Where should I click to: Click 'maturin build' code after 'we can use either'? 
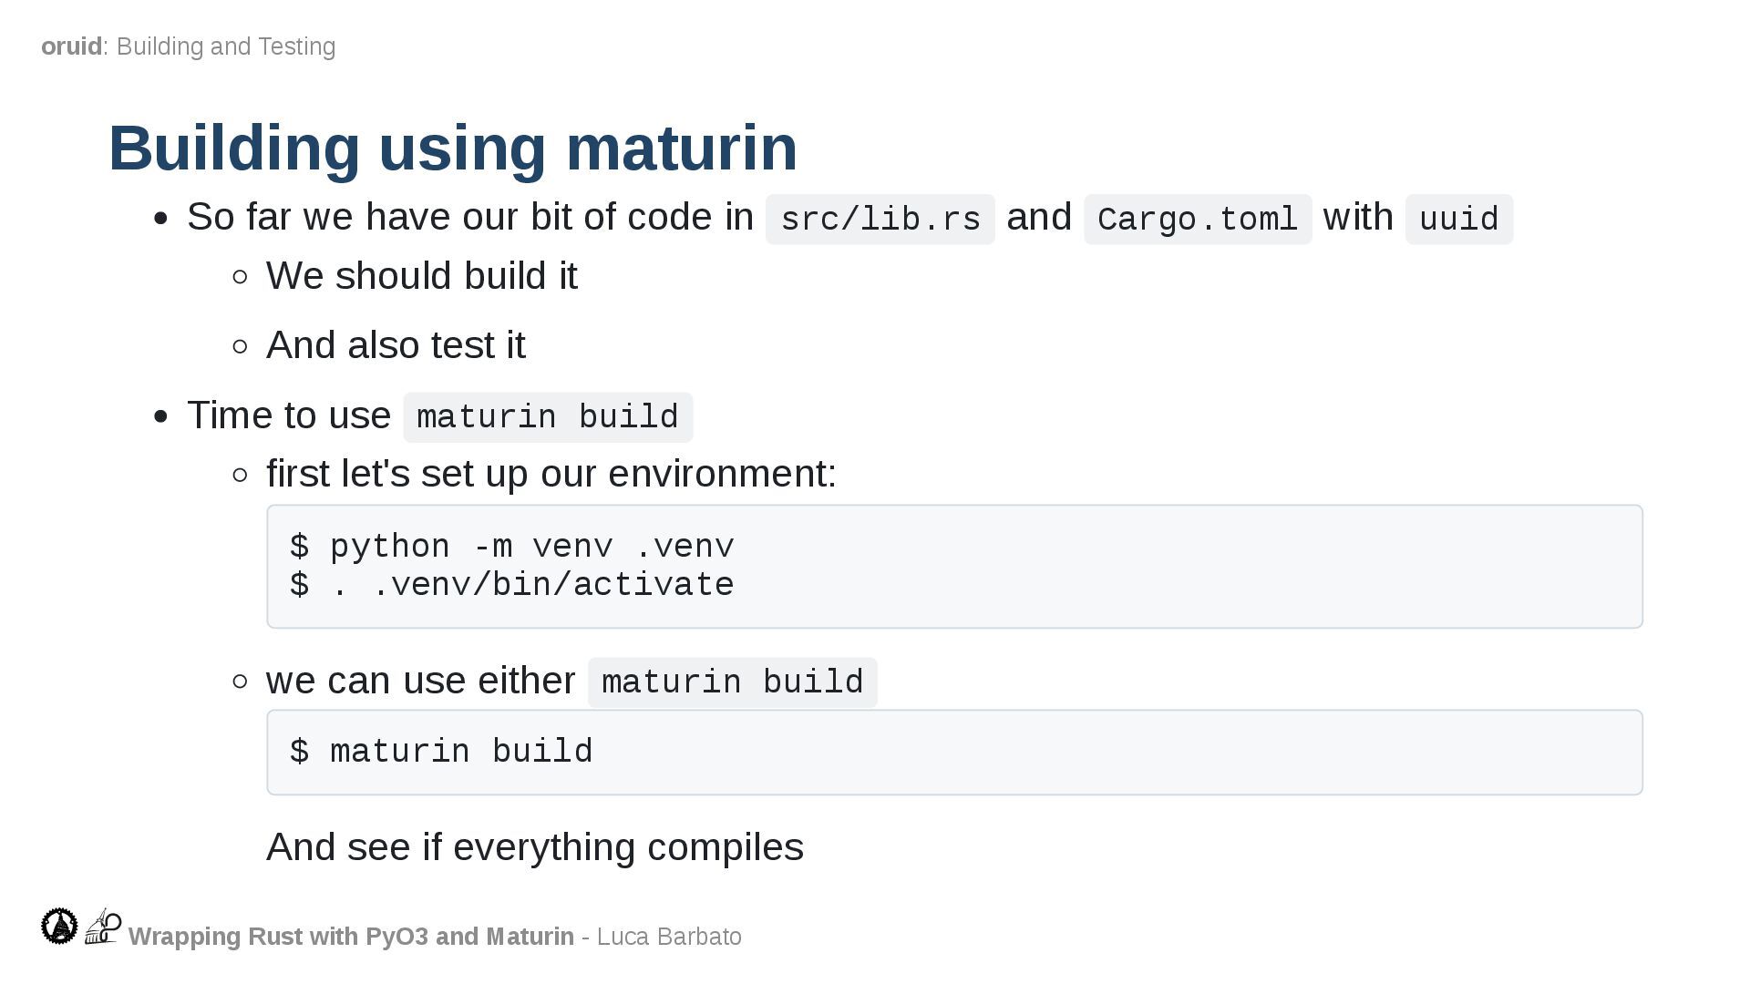pos(732,682)
